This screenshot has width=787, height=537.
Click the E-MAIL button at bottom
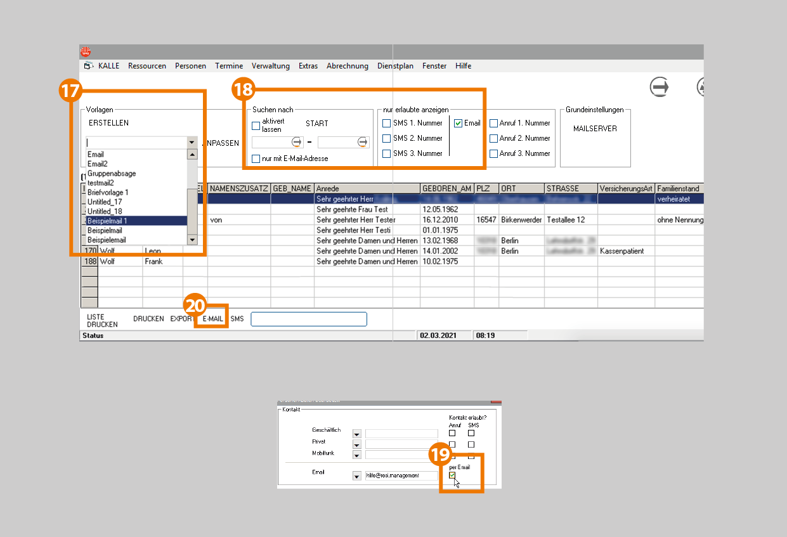tap(214, 320)
